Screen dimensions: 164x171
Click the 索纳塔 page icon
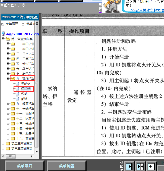(17, 84)
